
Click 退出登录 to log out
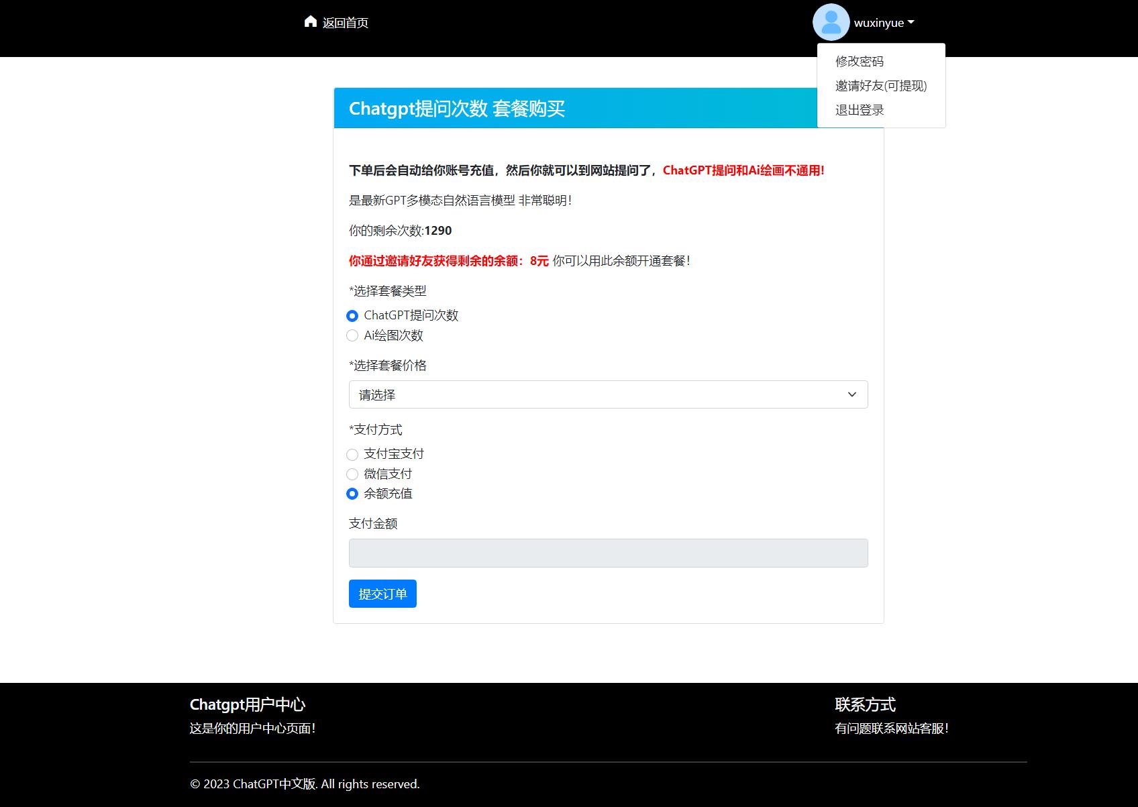point(860,109)
